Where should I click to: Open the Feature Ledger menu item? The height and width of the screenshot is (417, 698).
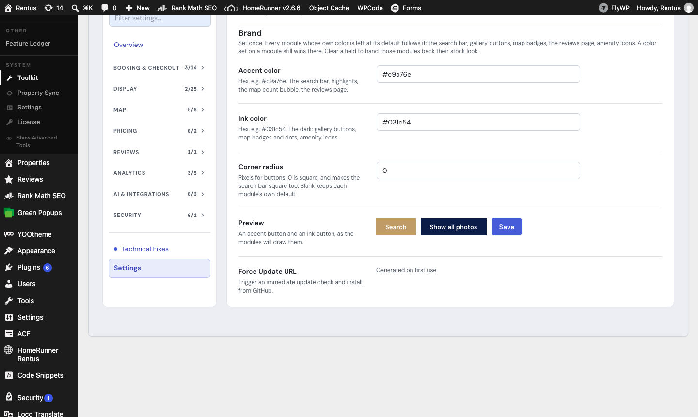[x=28, y=43]
